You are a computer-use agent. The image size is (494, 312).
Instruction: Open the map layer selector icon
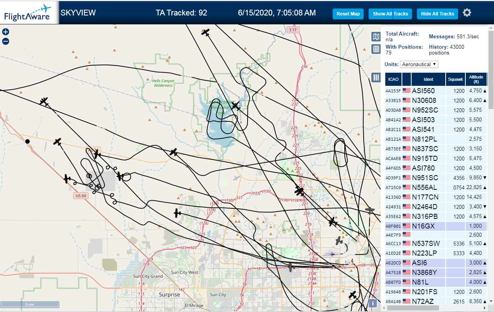pos(376,37)
